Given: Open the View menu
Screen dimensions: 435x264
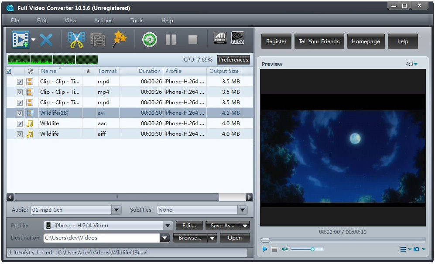Looking at the screenshot, I should coord(71,20).
